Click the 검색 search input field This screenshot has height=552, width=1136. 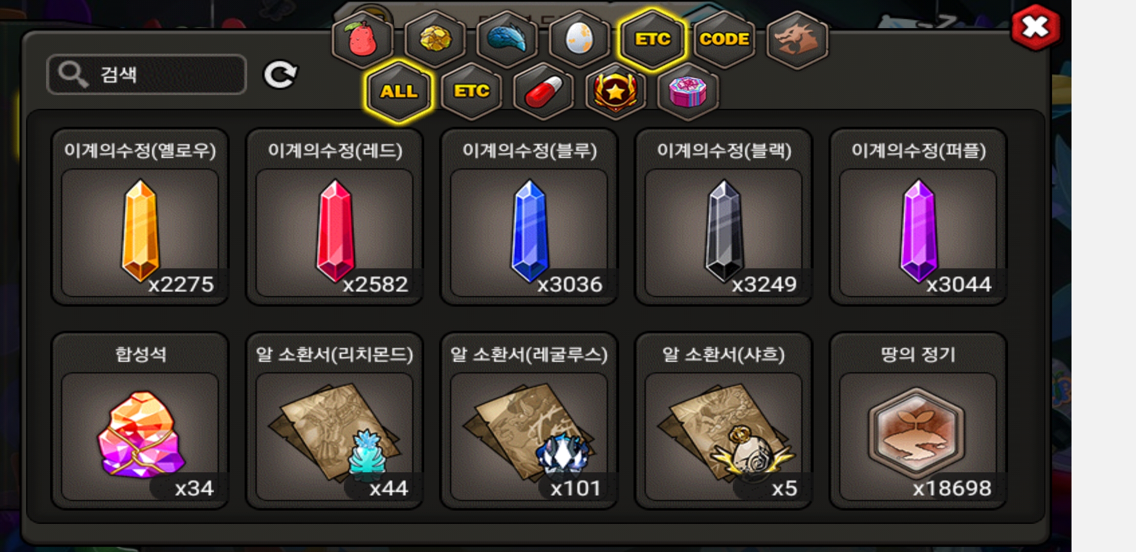(147, 75)
